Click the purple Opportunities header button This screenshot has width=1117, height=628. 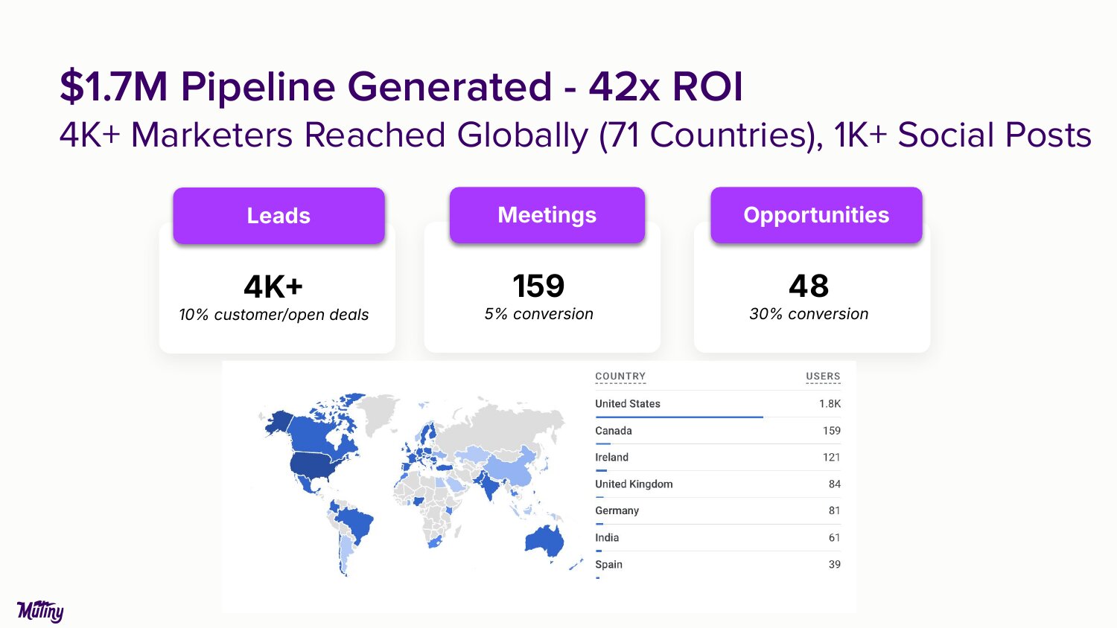816,215
